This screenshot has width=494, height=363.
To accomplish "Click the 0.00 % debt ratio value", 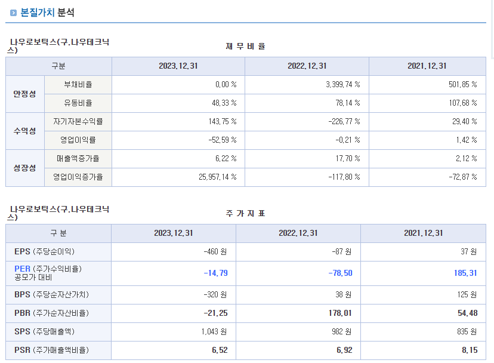I will 226,85.
